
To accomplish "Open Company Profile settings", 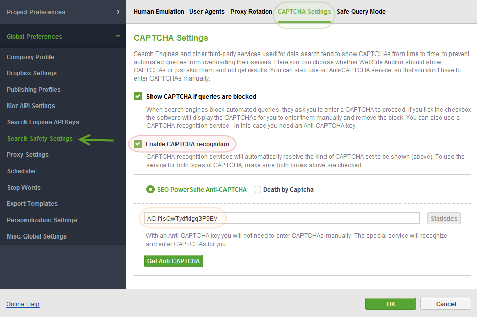I will pos(30,57).
